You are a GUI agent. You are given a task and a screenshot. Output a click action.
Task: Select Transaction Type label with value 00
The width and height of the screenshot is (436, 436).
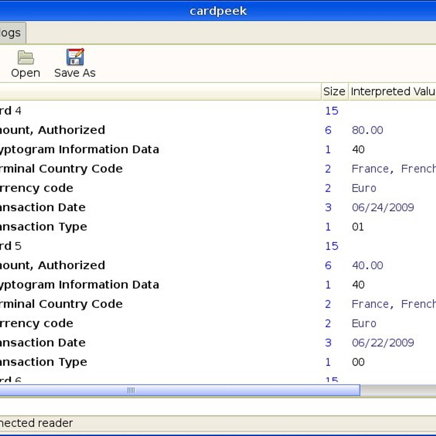point(43,362)
